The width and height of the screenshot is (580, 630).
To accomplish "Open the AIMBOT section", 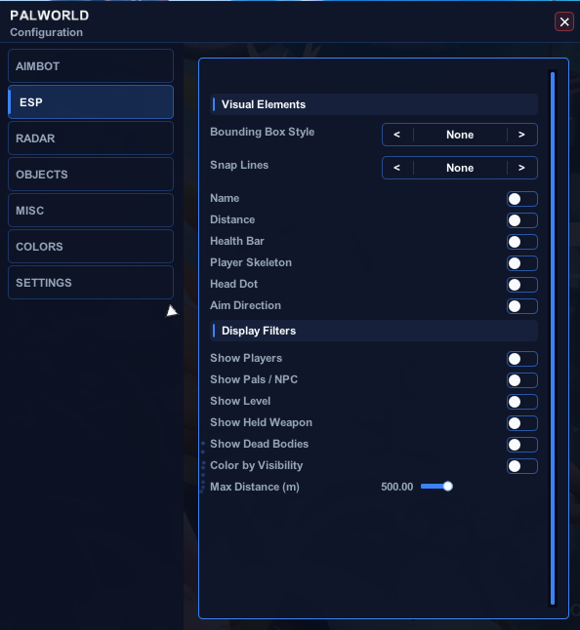I will point(91,66).
